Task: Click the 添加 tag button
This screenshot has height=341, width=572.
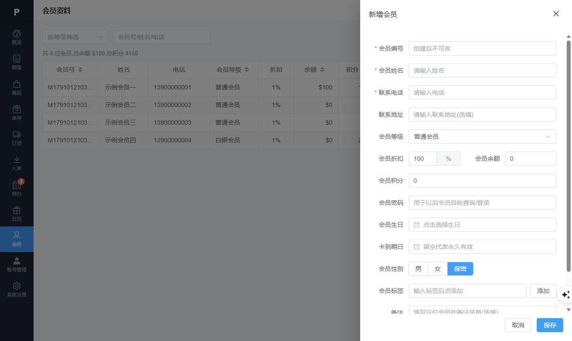Action: pyautogui.click(x=543, y=291)
